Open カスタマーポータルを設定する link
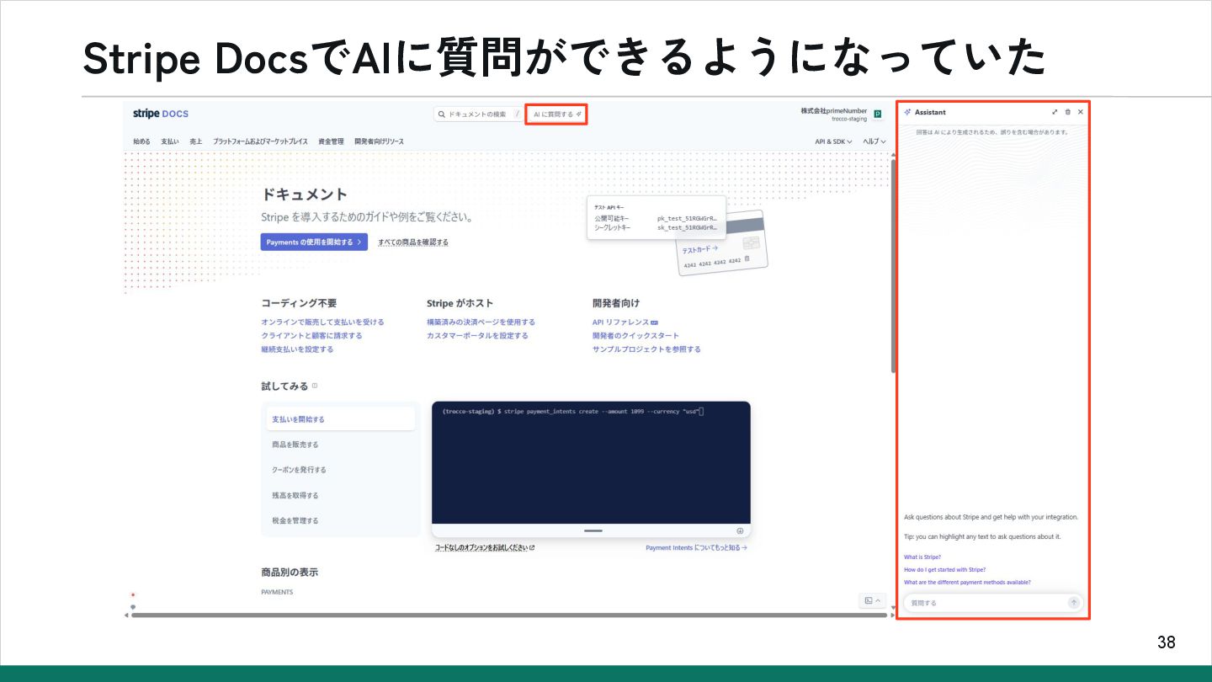1212x682 pixels. coord(477,335)
